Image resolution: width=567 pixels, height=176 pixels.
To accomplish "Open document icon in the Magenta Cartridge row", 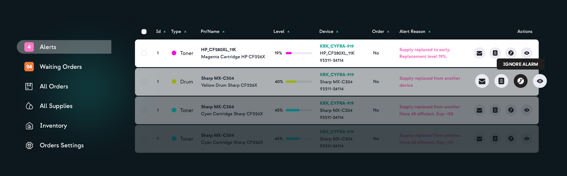I will click(x=495, y=53).
